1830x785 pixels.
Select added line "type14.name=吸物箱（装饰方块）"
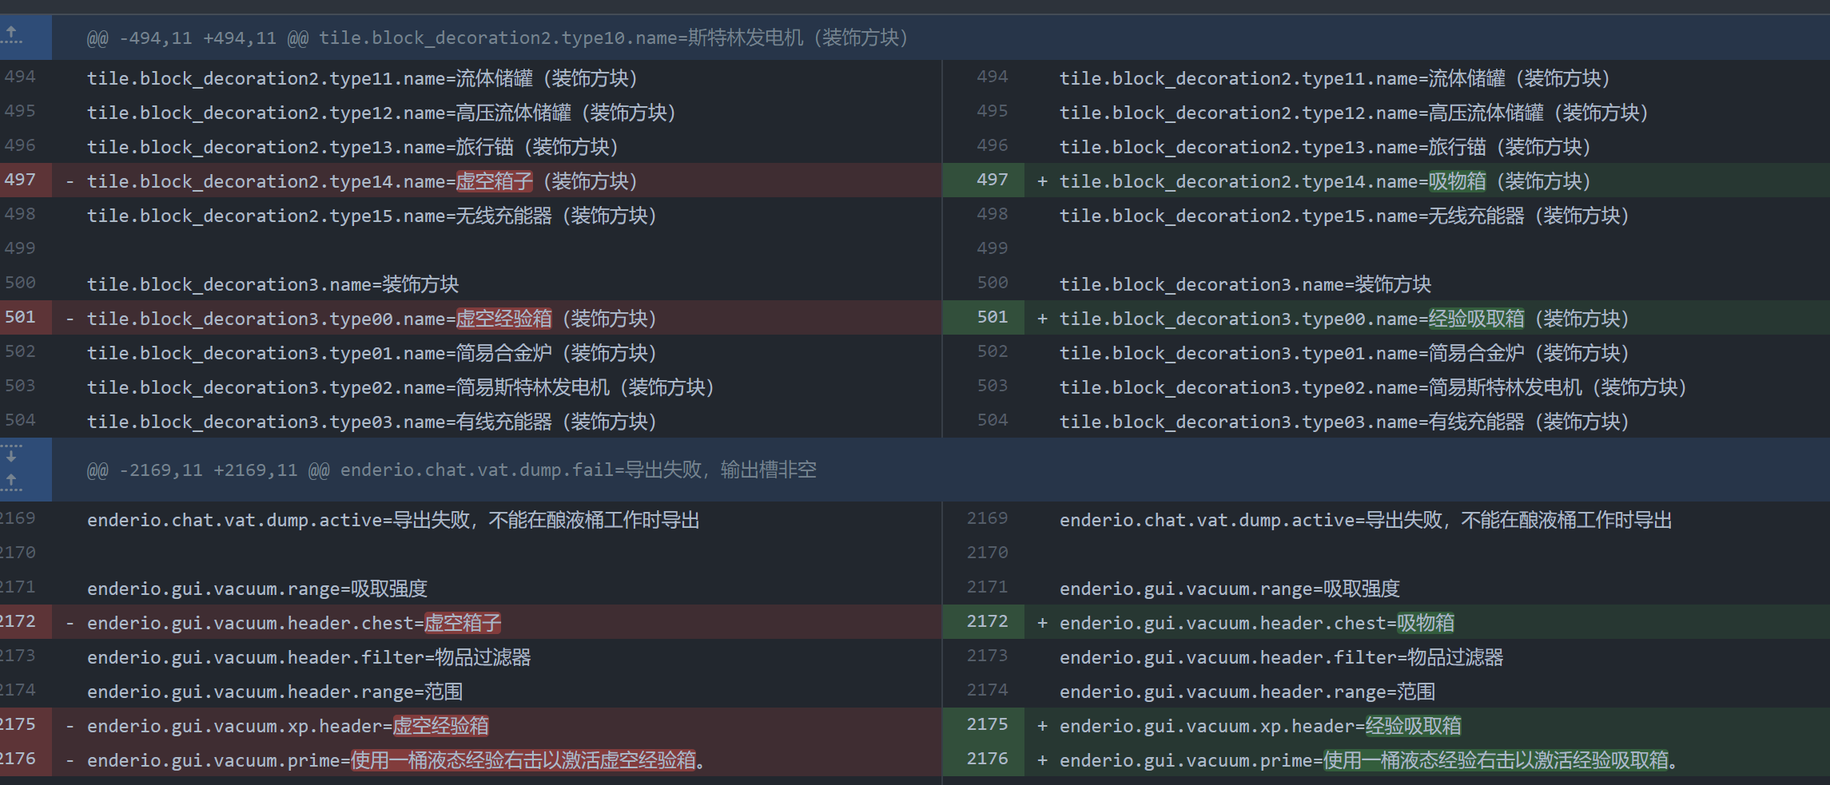click(x=1325, y=181)
